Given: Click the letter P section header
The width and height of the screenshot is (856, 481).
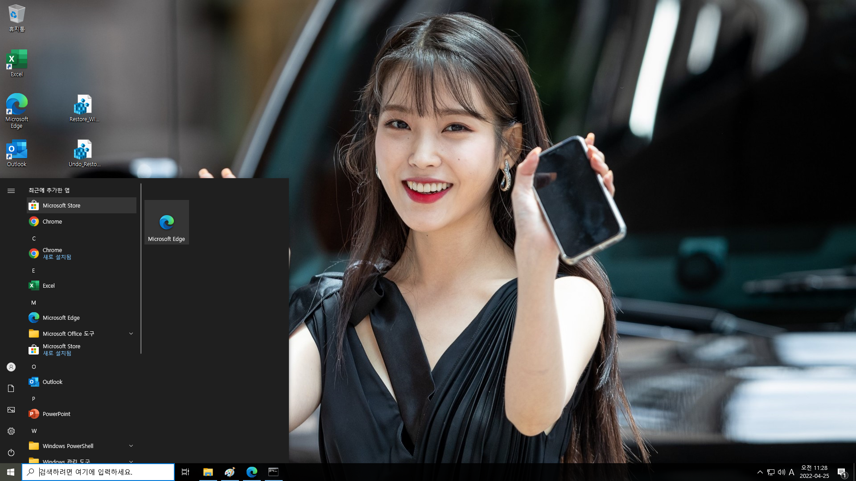Looking at the screenshot, I should coord(33,399).
